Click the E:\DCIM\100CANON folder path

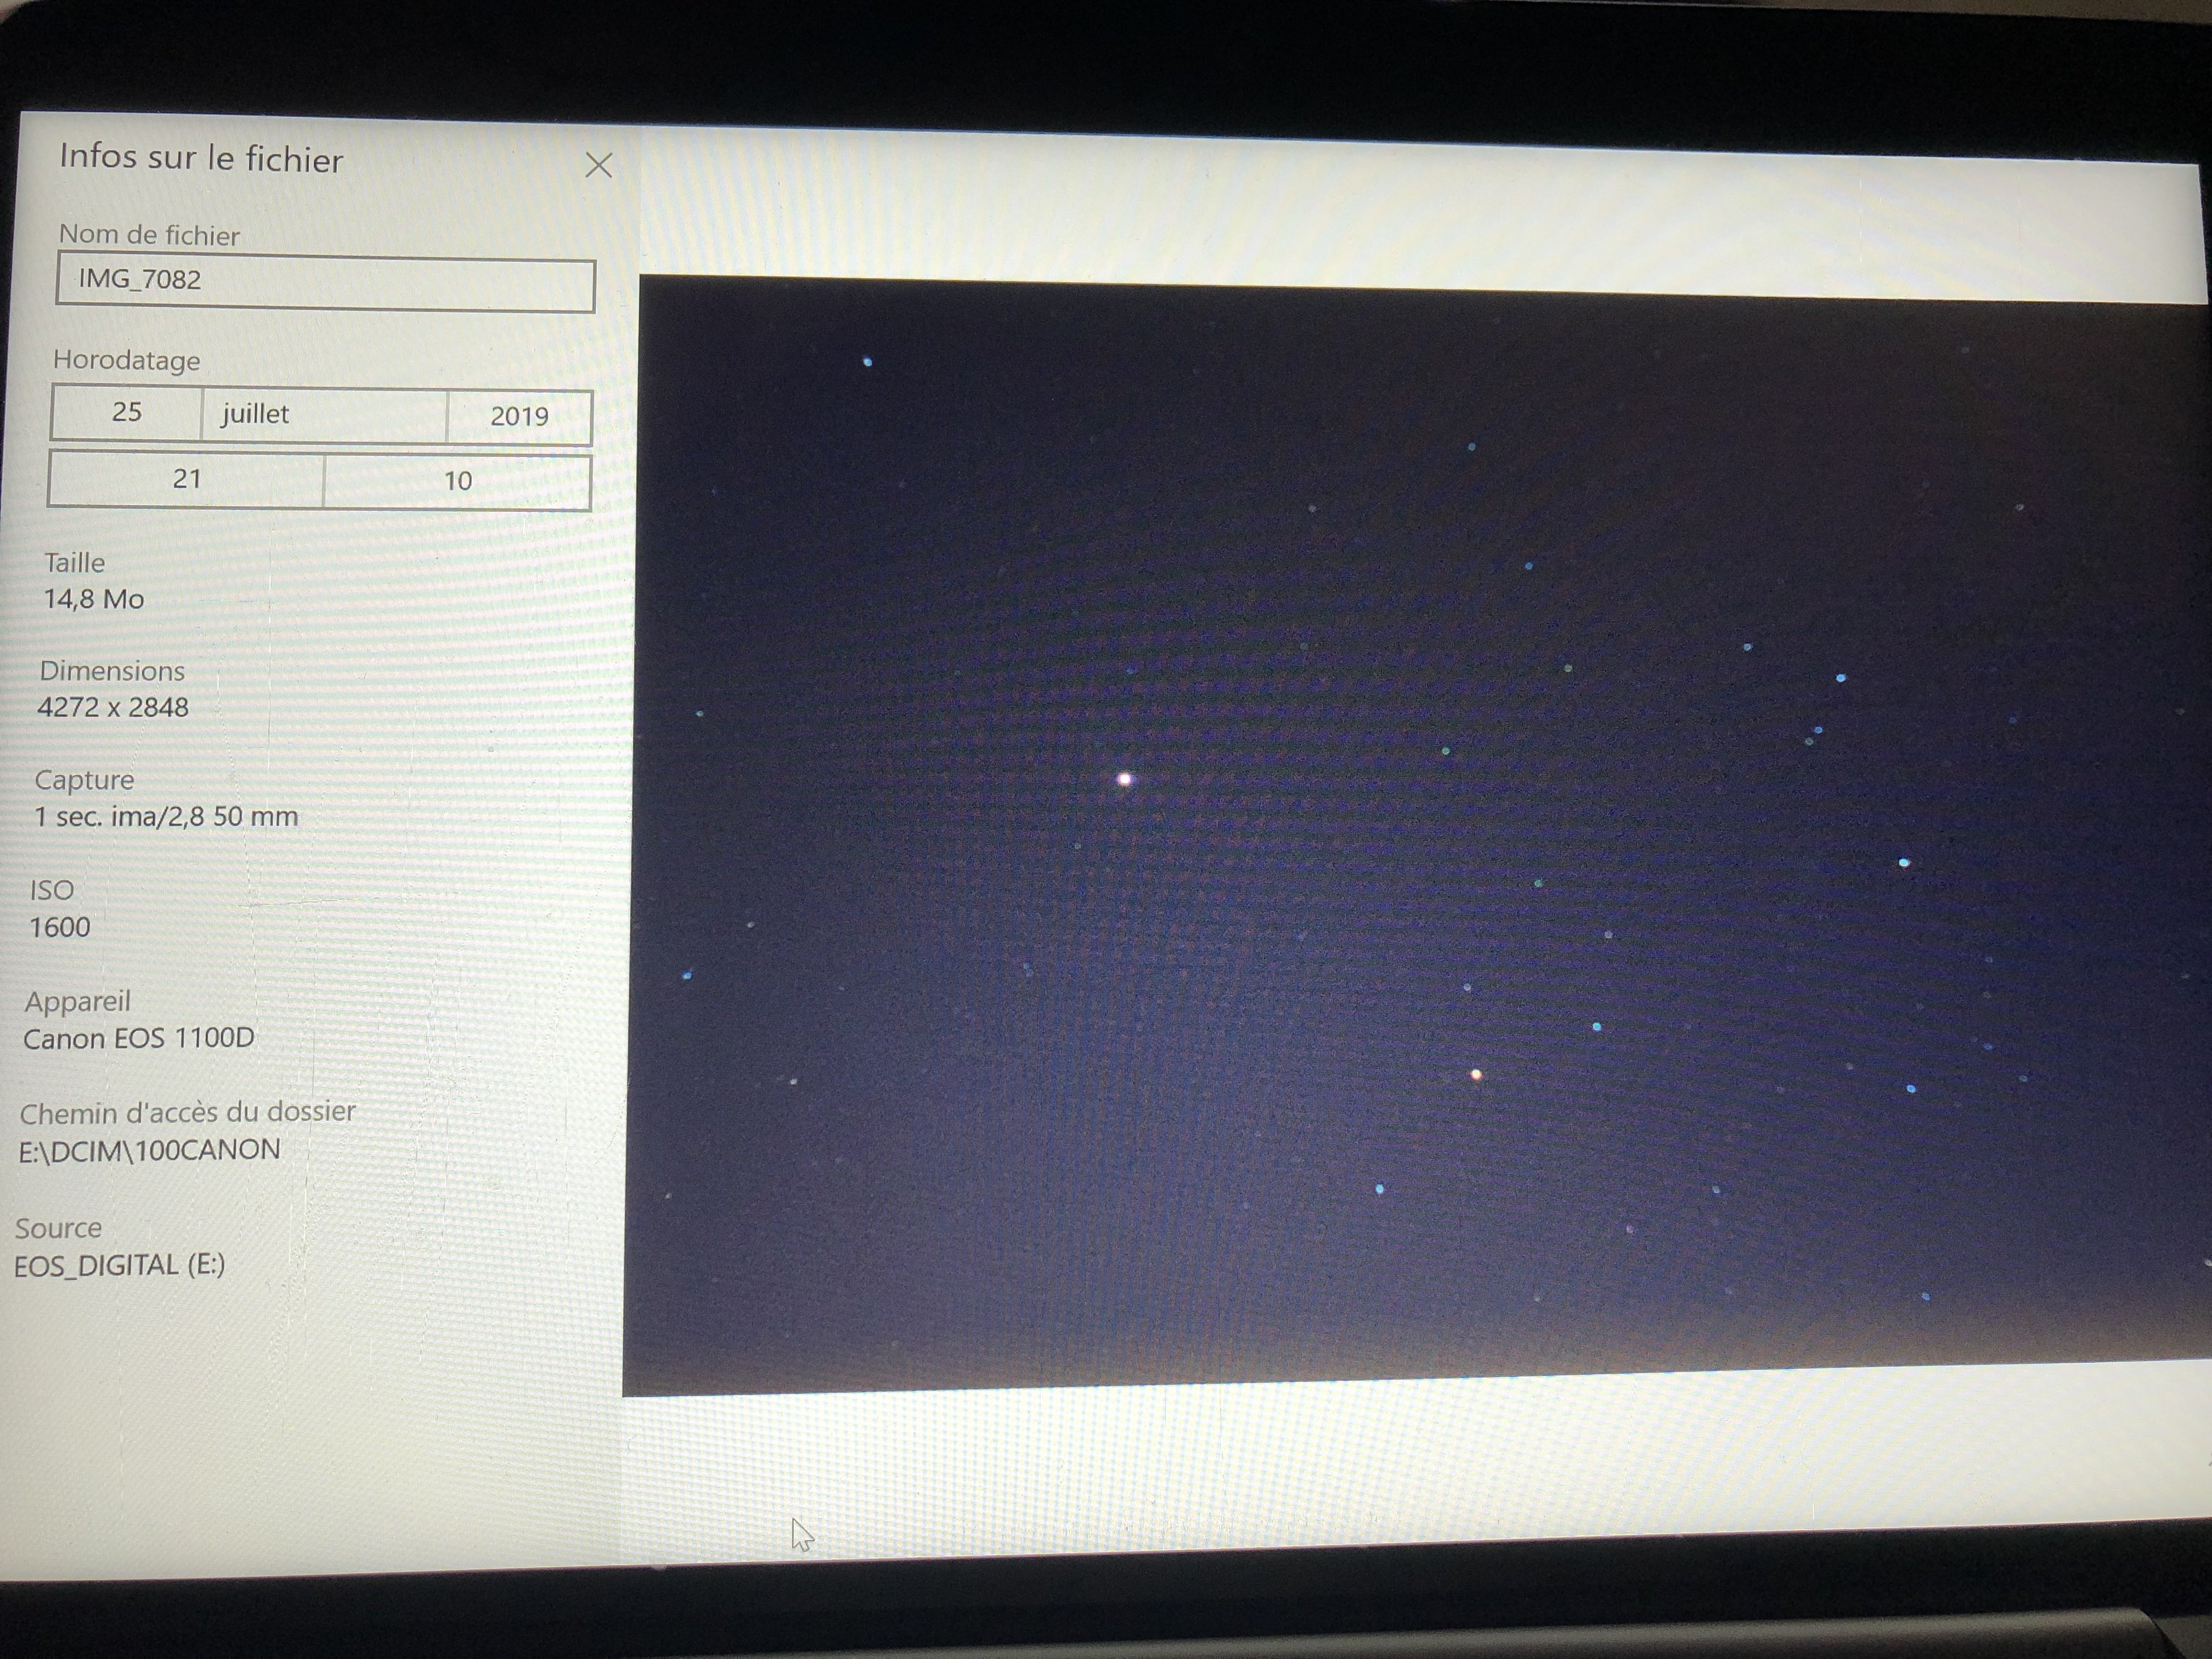(150, 1150)
